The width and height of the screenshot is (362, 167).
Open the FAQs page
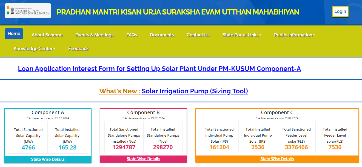pos(132,35)
